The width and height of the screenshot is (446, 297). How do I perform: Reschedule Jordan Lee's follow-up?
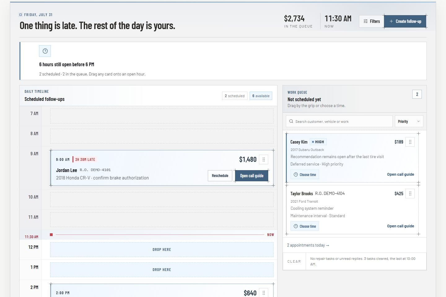point(220,176)
